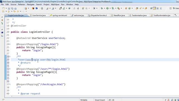Open the Run configurations dropdown arrow

pyautogui.click(x=110, y=8)
